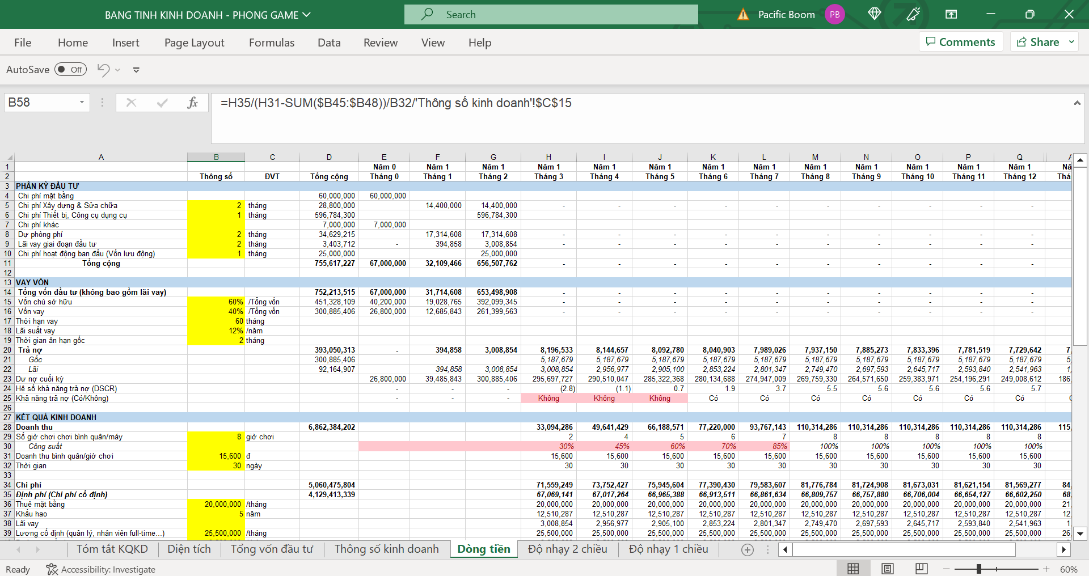The height and width of the screenshot is (576, 1089).
Task: Open Ribbon Display Options icon
Action: pos(951,14)
